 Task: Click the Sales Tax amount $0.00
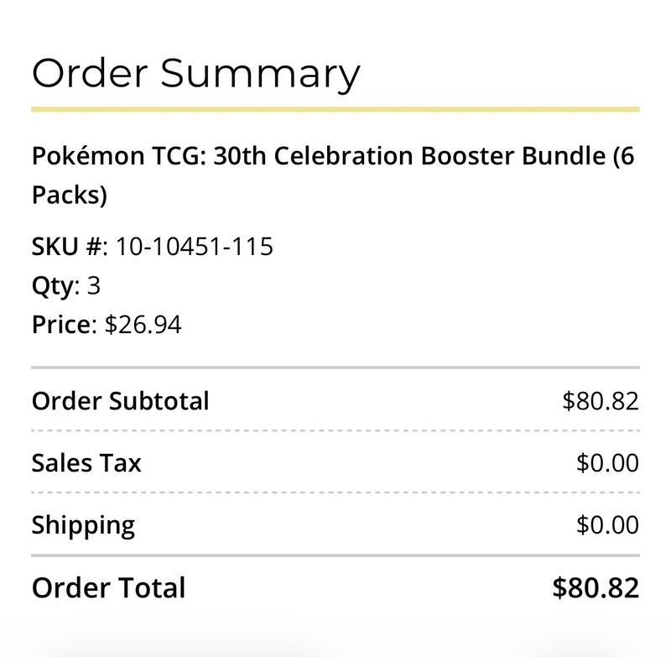point(607,463)
